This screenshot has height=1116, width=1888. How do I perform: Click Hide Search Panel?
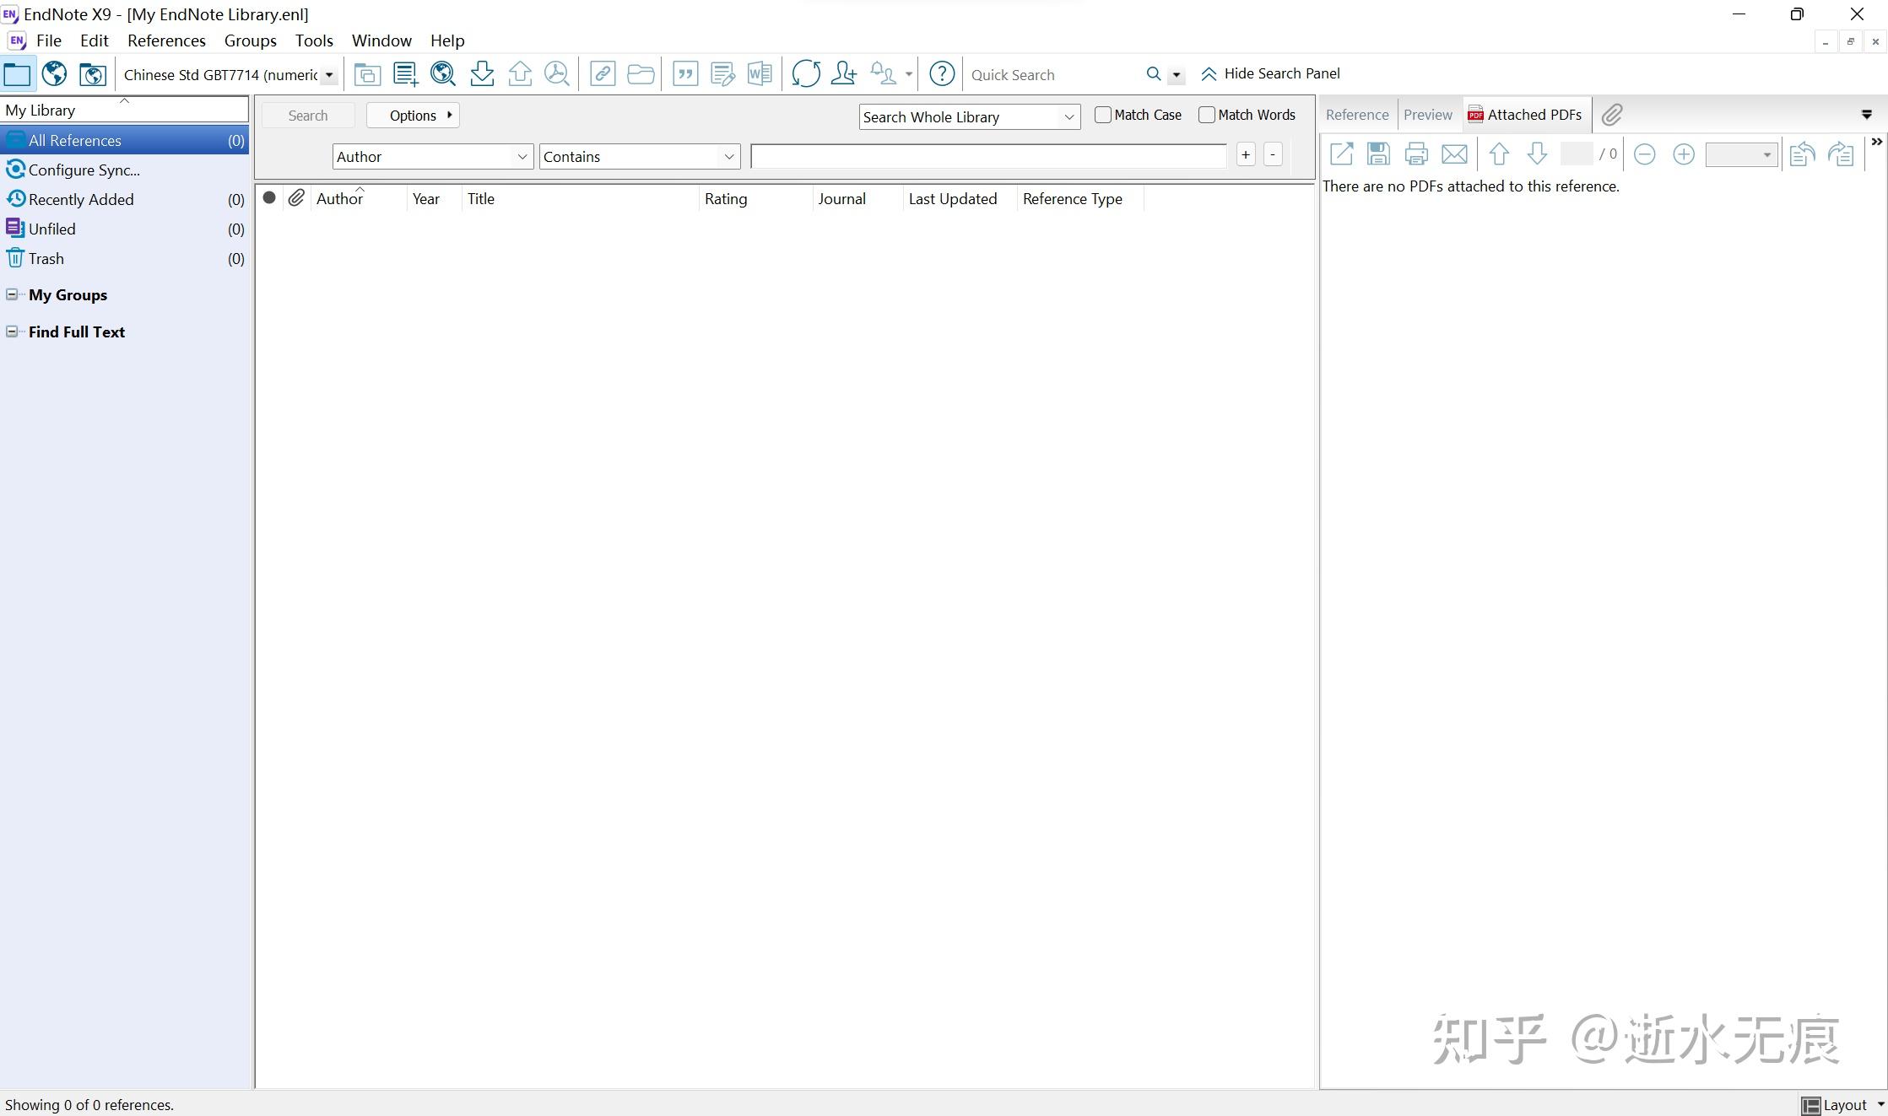pos(1270,74)
